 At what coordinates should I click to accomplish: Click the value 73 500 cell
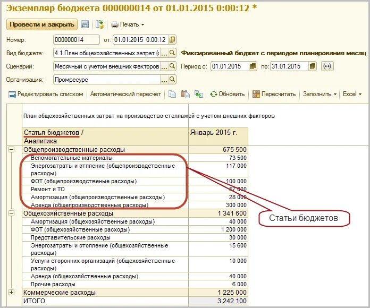(218, 158)
